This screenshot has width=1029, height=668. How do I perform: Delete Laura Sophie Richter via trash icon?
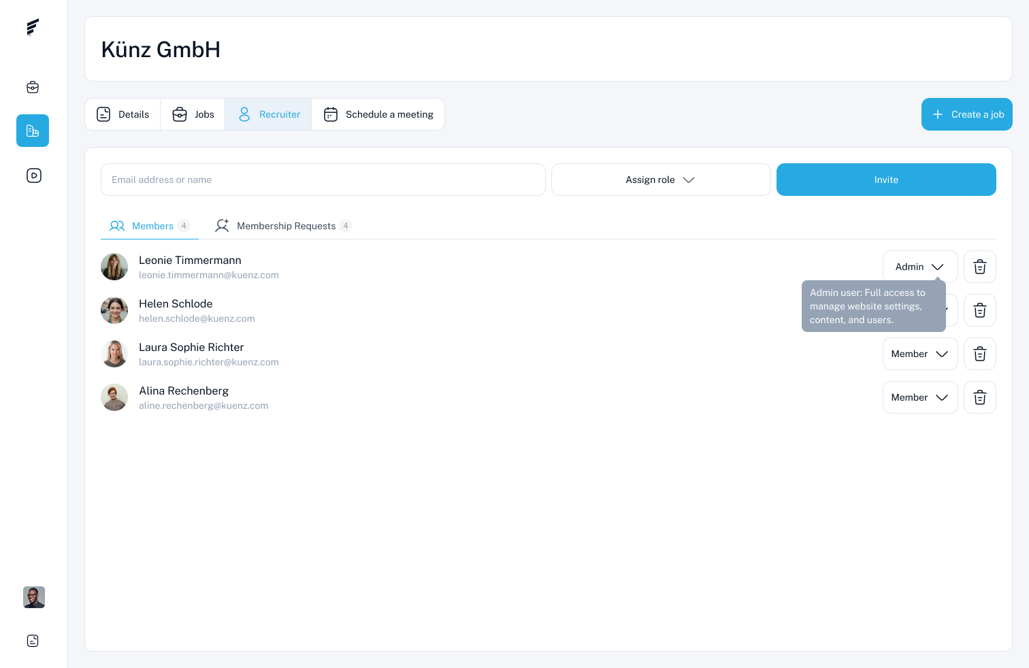pos(980,354)
